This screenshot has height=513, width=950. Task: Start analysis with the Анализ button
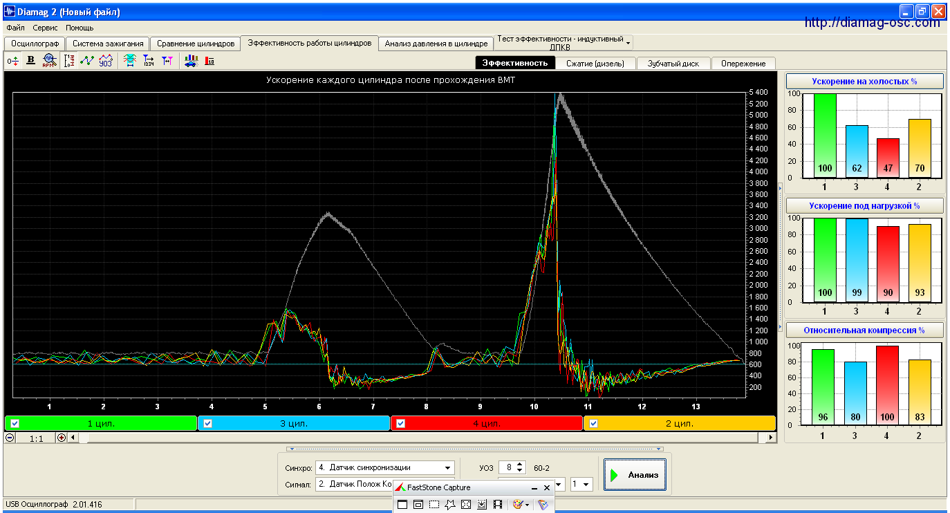(x=635, y=475)
